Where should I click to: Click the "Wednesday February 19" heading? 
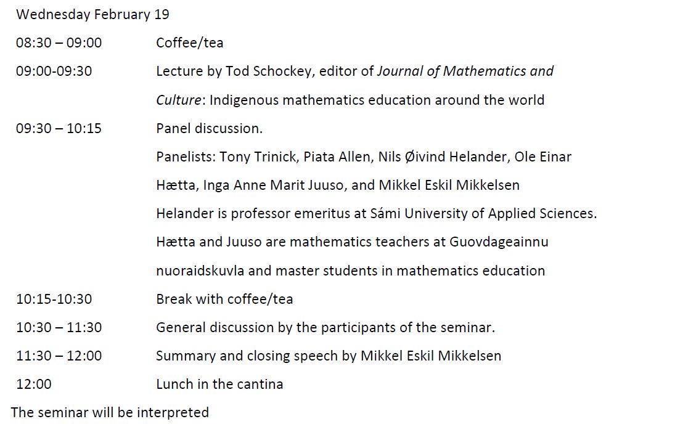click(92, 14)
